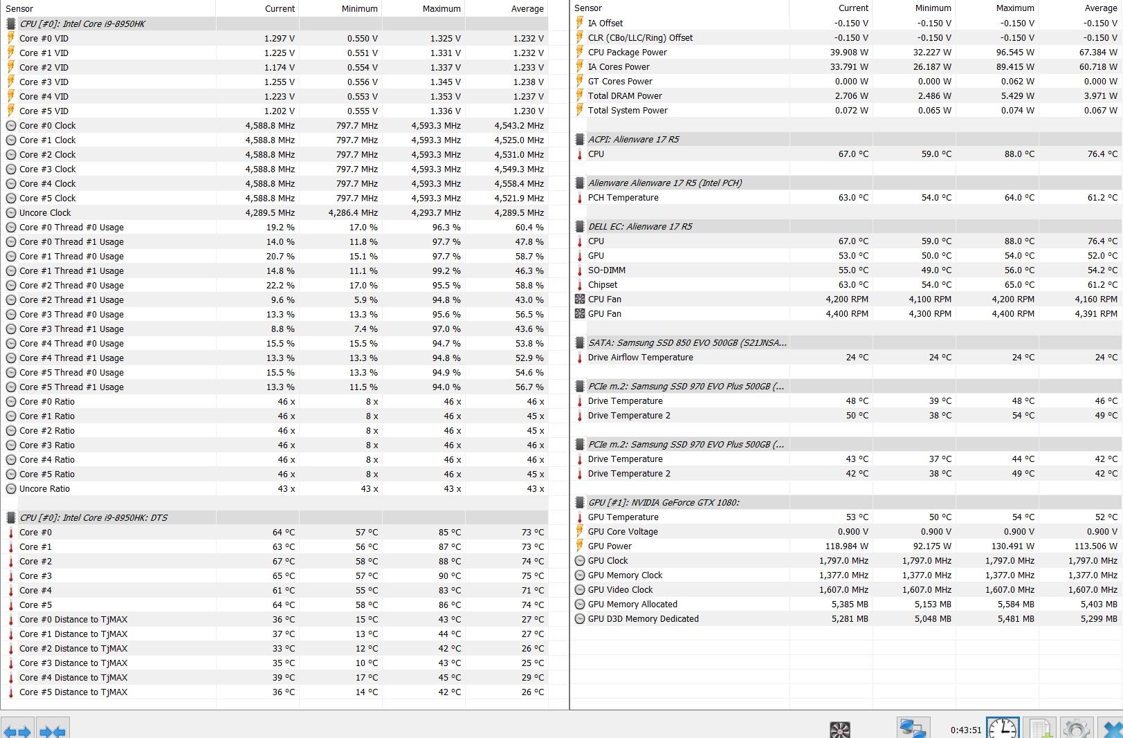1123x738 pixels.
Task: Select the PCH Temperature sensor row
Action: (x=623, y=197)
